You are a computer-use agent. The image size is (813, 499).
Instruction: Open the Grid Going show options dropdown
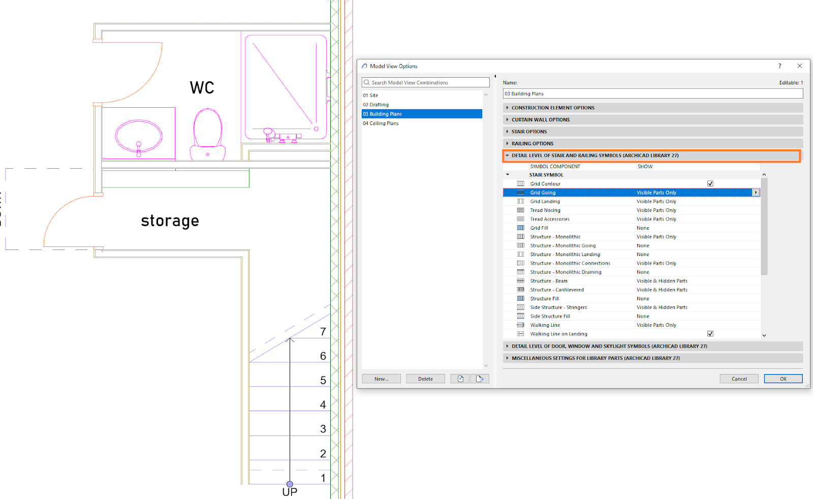tap(756, 192)
